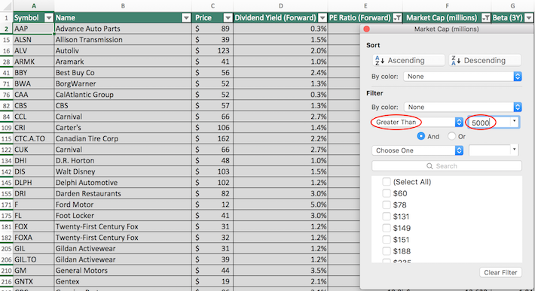Click the General Motors cell
Viewport: 535px width, 291px height.
[123, 271]
